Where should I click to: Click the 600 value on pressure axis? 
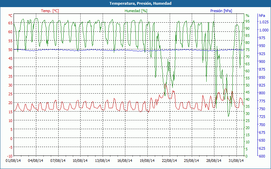(x=262, y=156)
